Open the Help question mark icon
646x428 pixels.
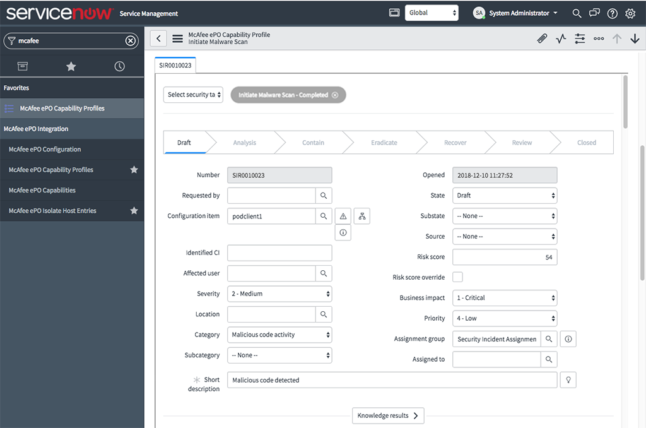[612, 14]
